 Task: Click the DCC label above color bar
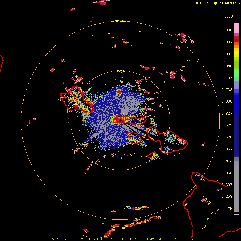pyautogui.click(x=235, y=16)
